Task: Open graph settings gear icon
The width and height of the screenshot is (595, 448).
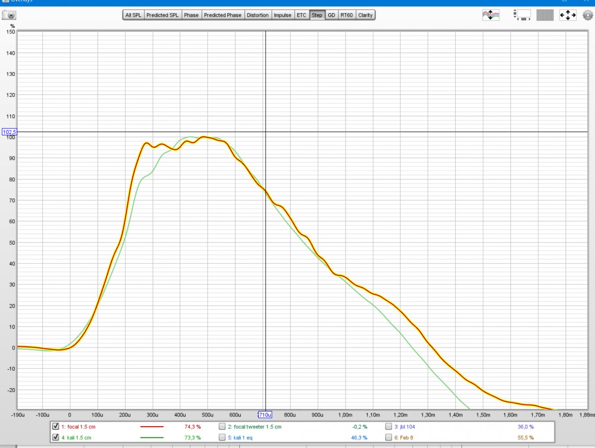Action: coord(587,15)
